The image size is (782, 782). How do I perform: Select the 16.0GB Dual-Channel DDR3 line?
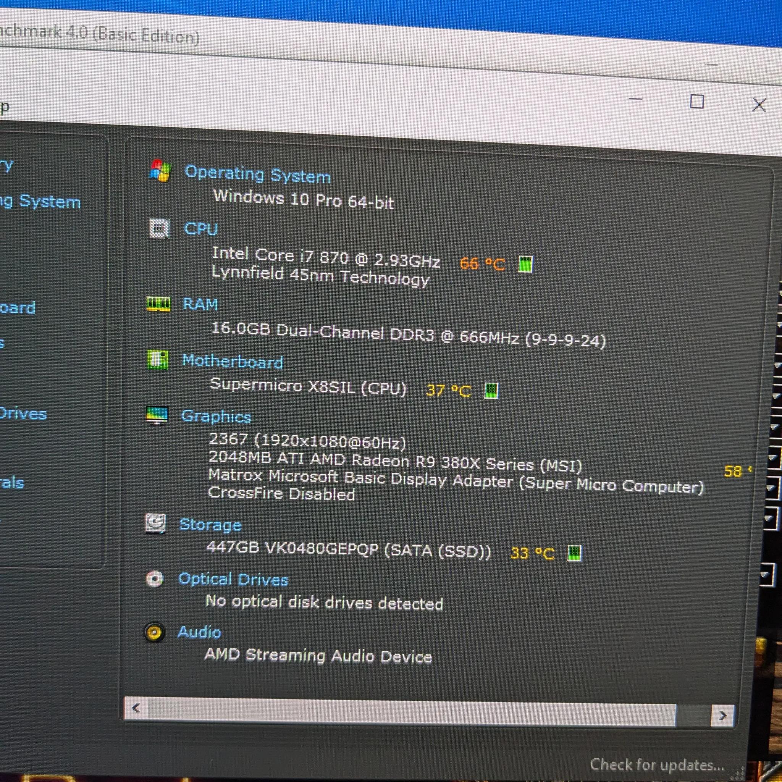tap(409, 335)
